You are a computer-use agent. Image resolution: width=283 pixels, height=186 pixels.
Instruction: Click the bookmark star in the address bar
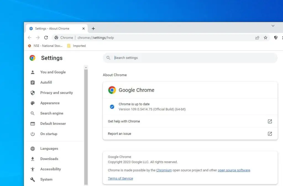[x=266, y=37]
